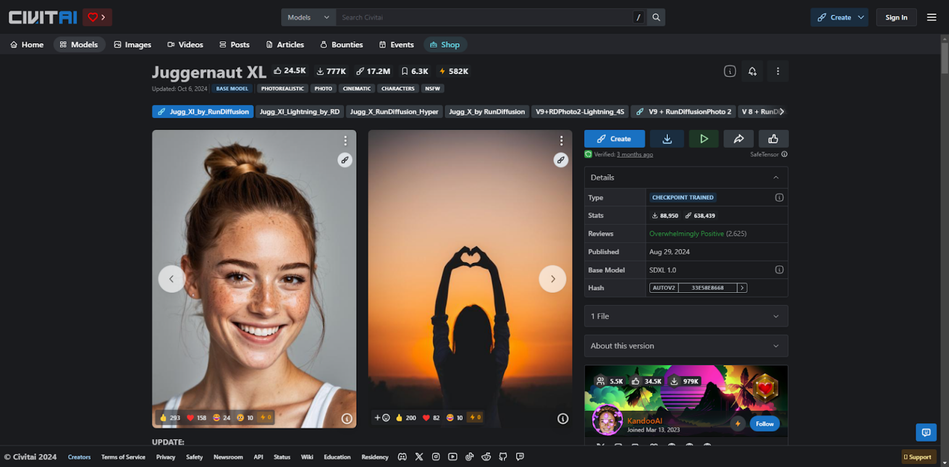Image resolution: width=949 pixels, height=467 pixels.
Task: Open the GitHub icon in footer
Action: coord(503,457)
